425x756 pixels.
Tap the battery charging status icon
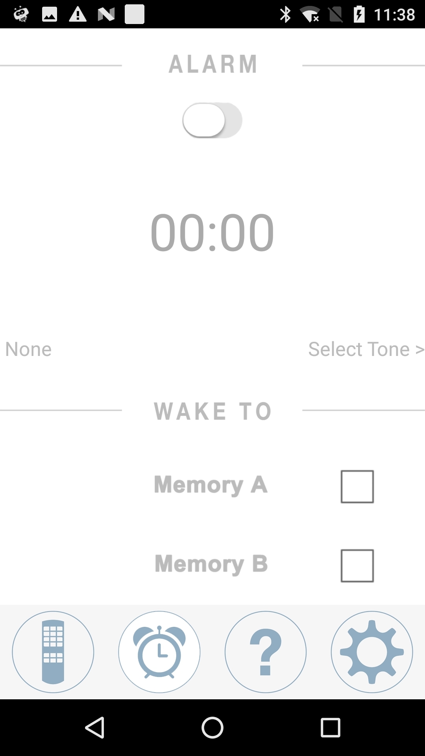[359, 15]
